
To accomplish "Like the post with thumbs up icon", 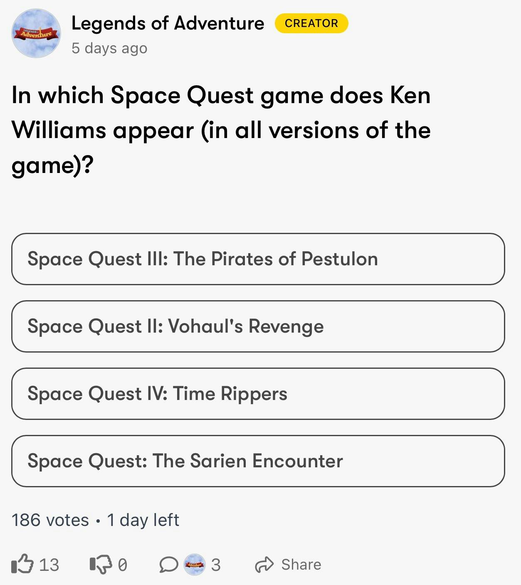I will coord(22,564).
